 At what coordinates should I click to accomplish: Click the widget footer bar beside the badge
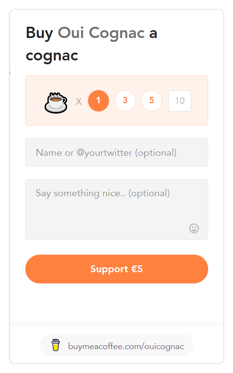(209, 345)
